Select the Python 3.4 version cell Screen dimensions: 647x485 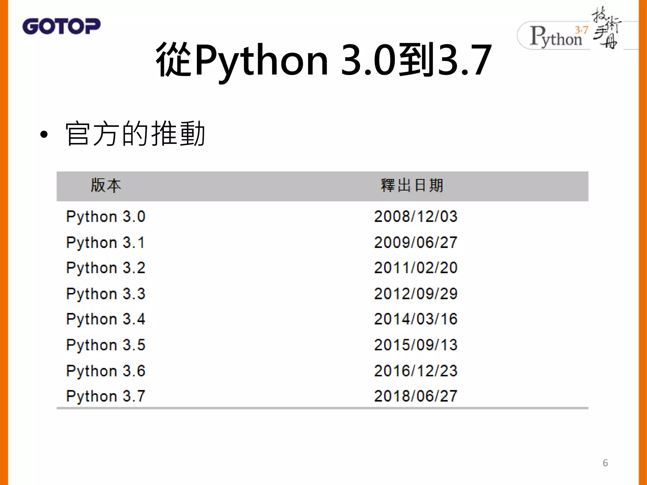(106, 320)
